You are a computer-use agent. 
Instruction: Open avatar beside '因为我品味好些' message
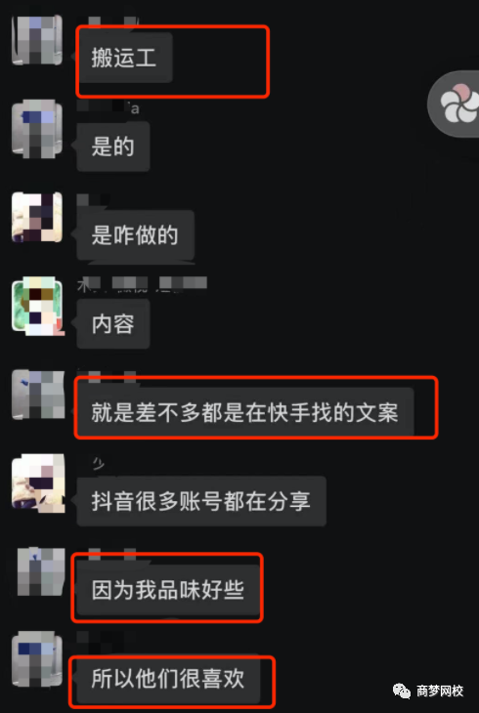pos(40,571)
